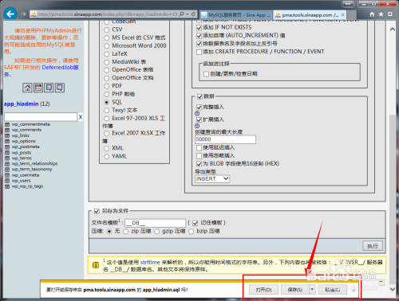Image resolution: width=399 pixels, height=301 pixels.
Task: Click the vertical scrollbar up arrow
Action: point(392,29)
